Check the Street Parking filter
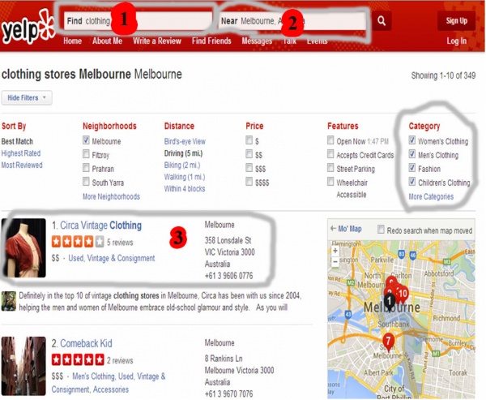 [x=330, y=168]
